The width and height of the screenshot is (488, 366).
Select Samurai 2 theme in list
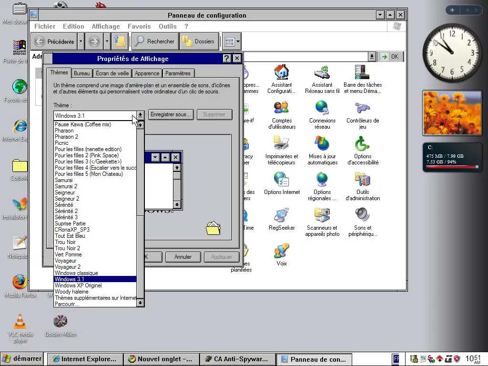click(x=95, y=186)
